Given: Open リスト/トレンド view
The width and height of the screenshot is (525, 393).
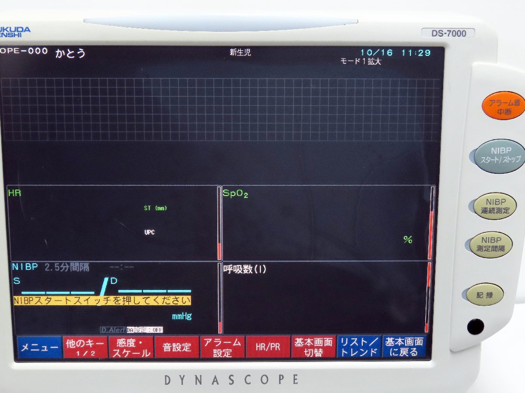Looking at the screenshot, I should (359, 347).
